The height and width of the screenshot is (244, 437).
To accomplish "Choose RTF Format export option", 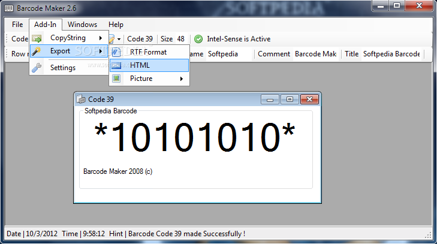I will tap(149, 52).
